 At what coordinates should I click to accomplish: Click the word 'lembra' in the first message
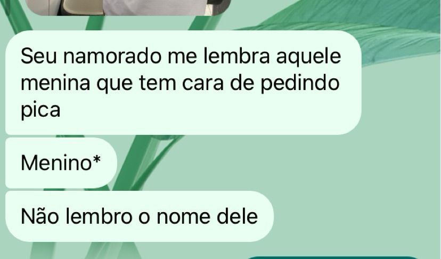click(x=236, y=56)
